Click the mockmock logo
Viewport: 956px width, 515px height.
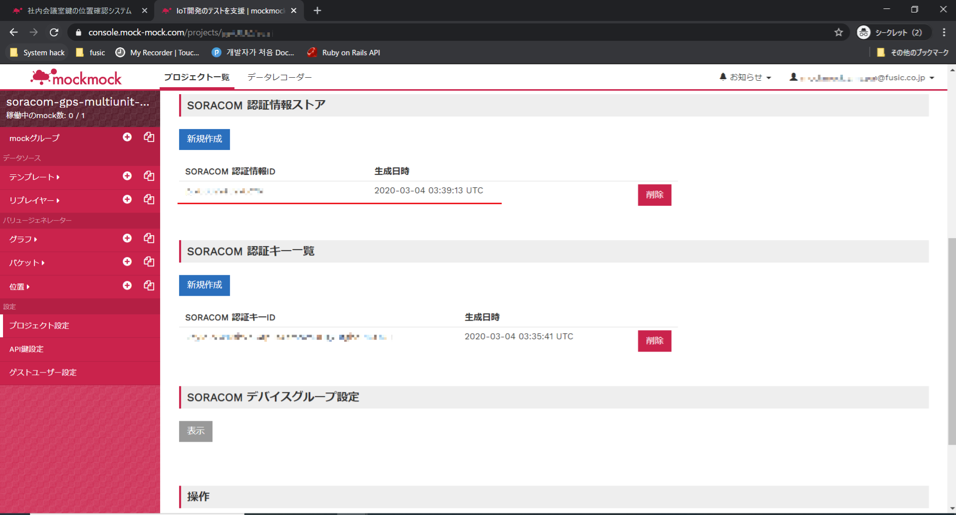pos(76,78)
